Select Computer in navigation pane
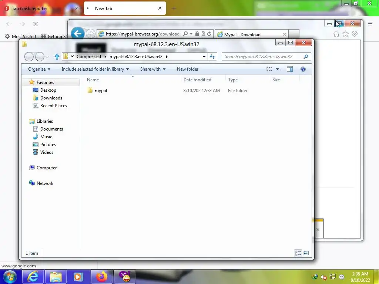 pyautogui.click(x=46, y=168)
